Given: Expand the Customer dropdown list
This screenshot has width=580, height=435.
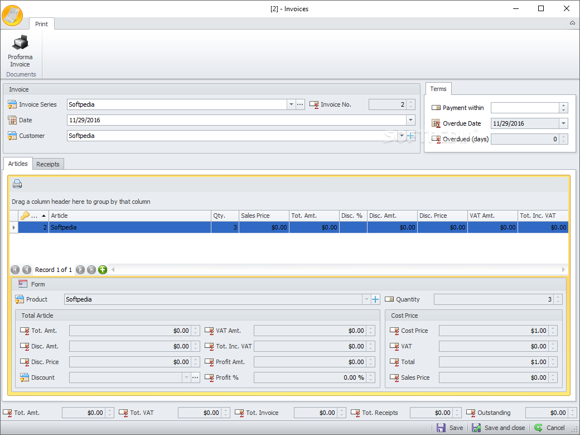Looking at the screenshot, I should (402, 136).
